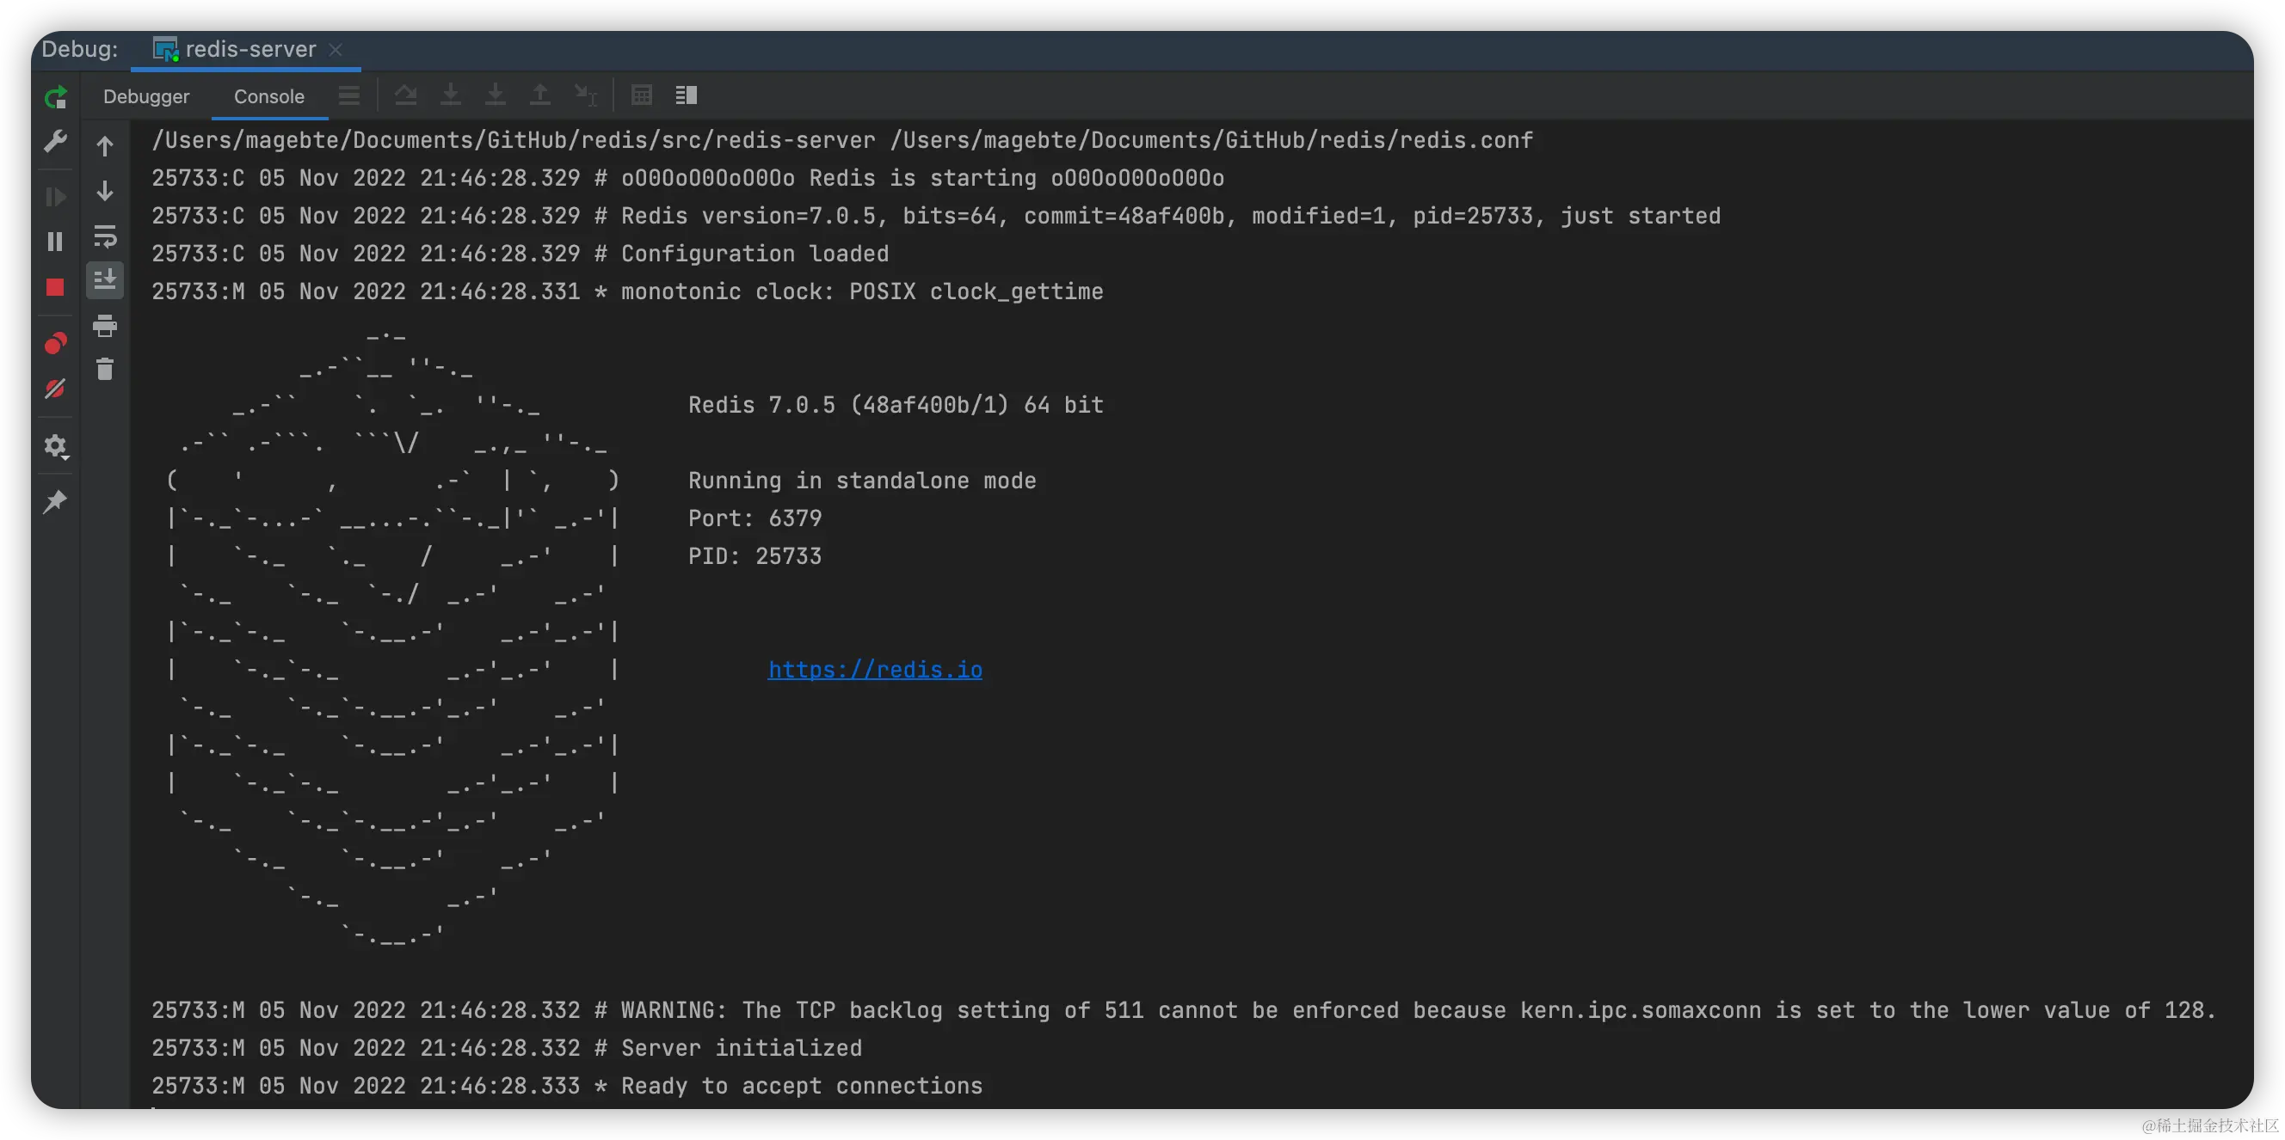Click the Step Out icon
This screenshot has height=1140, width=2285.
point(539,95)
